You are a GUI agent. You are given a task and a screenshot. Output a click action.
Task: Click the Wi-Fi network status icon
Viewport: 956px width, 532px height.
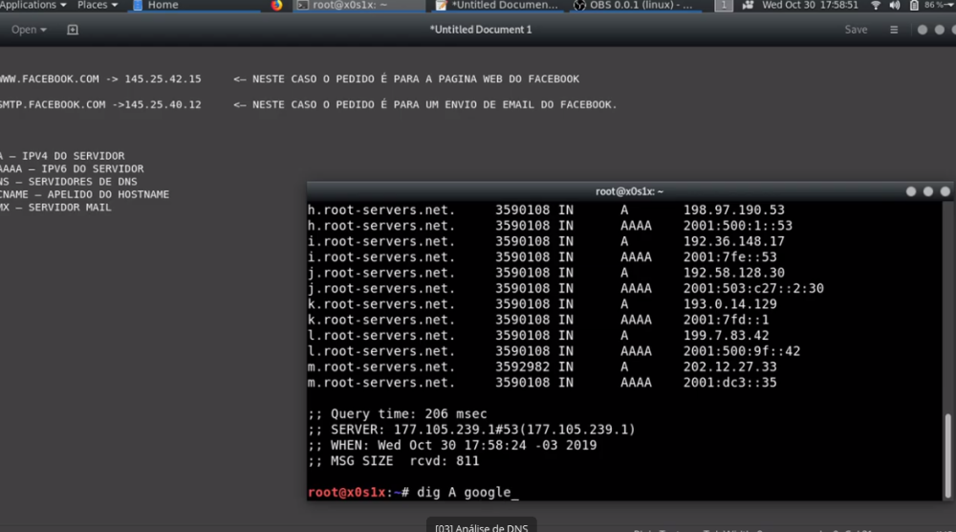(875, 6)
